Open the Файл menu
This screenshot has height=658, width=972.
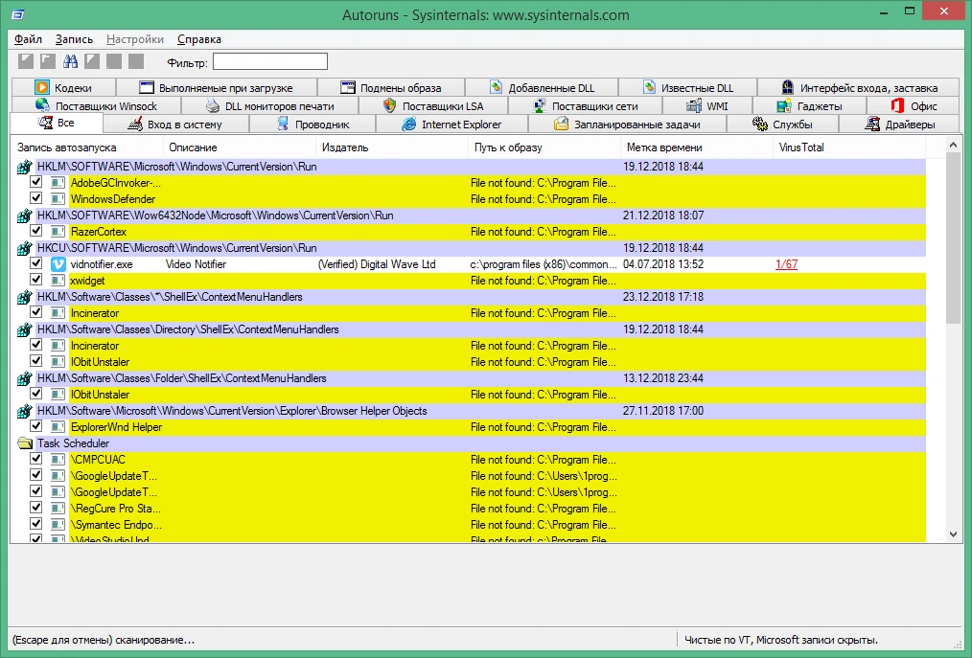pos(28,39)
